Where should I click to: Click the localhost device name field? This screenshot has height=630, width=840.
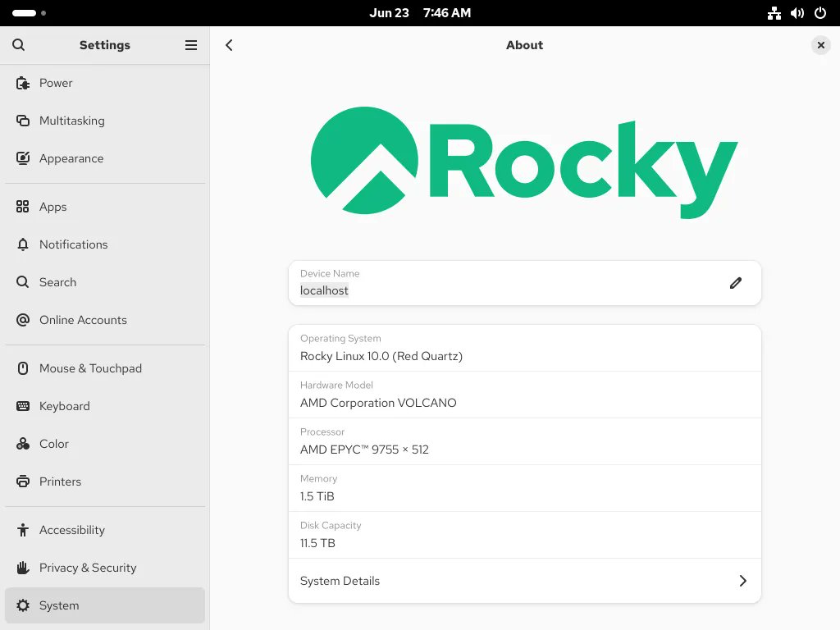click(324, 290)
